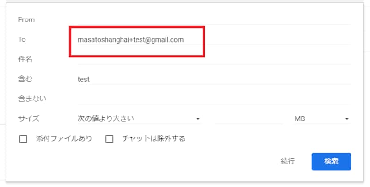
Task: Click the arrow beside 次の値より大きい
Action: click(198, 119)
